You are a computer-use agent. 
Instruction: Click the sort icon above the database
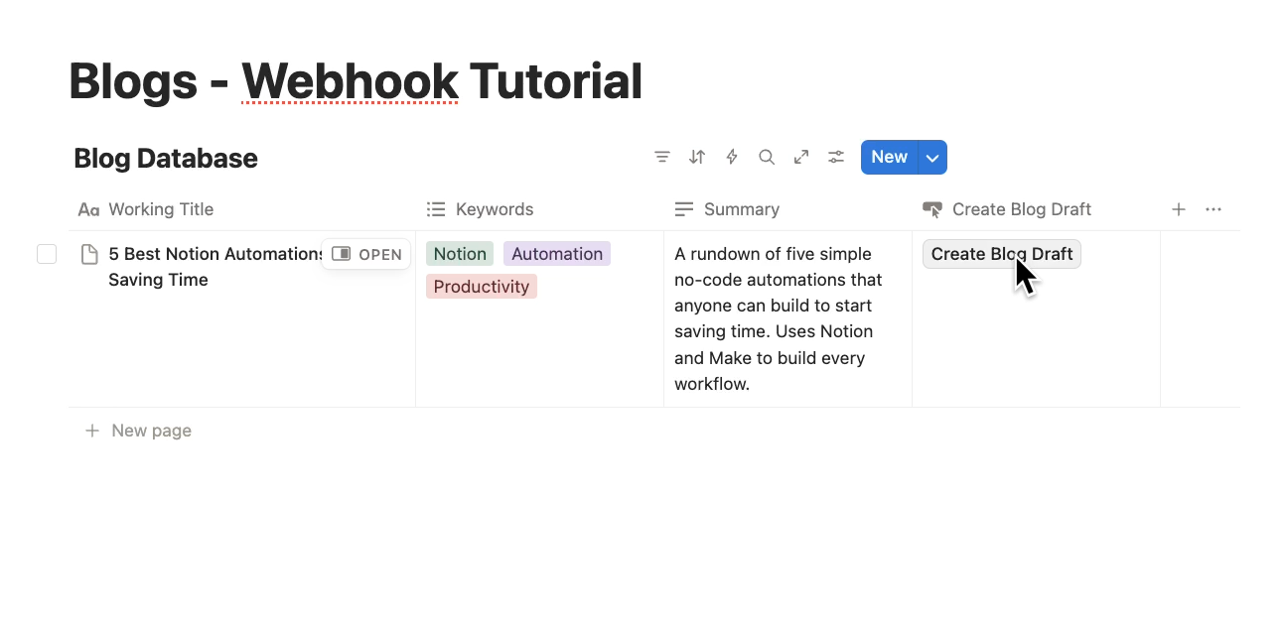click(x=696, y=157)
